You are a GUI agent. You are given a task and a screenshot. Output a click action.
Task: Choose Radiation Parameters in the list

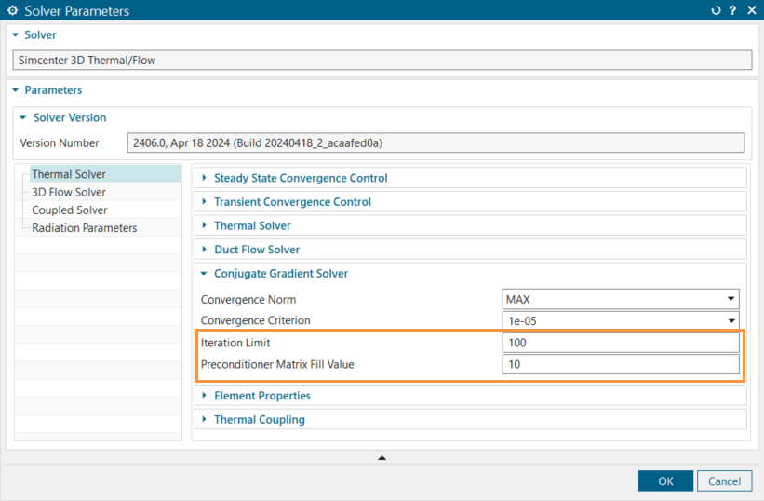(x=84, y=227)
